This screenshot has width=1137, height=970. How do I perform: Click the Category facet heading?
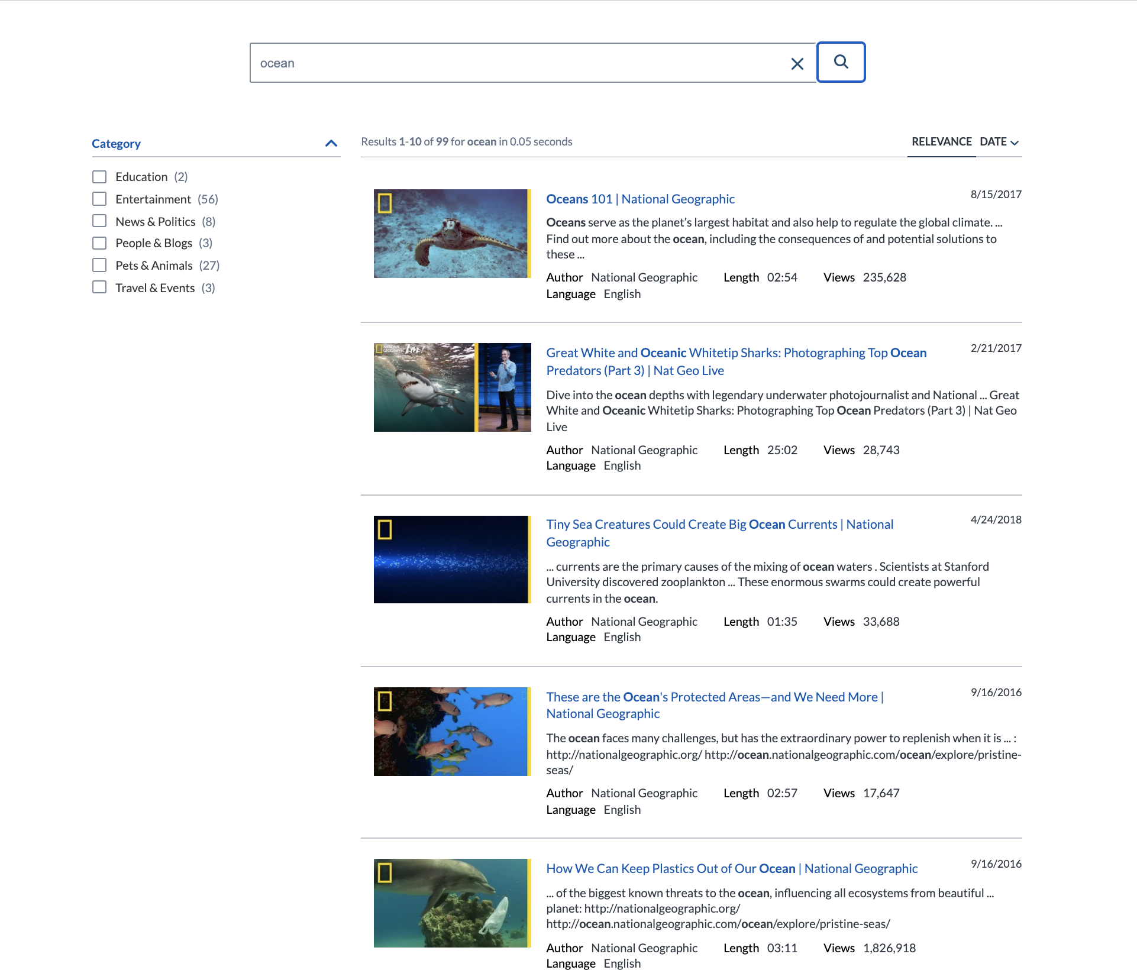click(116, 144)
